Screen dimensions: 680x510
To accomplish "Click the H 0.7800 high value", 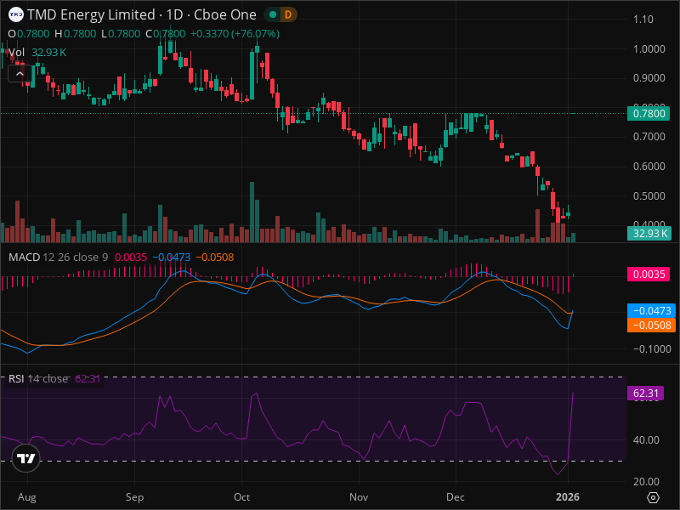I will pos(76,34).
